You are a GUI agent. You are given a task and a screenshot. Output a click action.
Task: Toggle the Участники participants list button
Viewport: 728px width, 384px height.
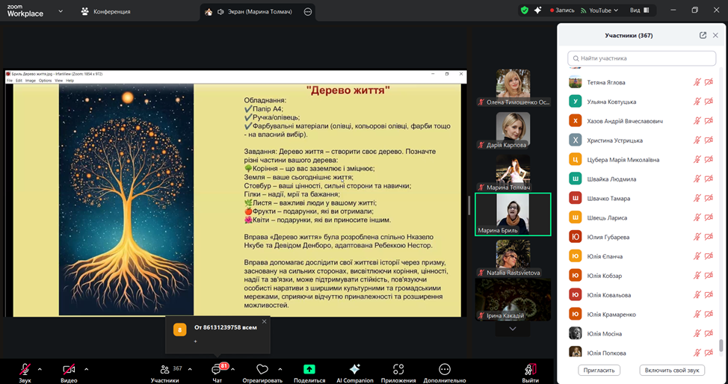[164, 369]
